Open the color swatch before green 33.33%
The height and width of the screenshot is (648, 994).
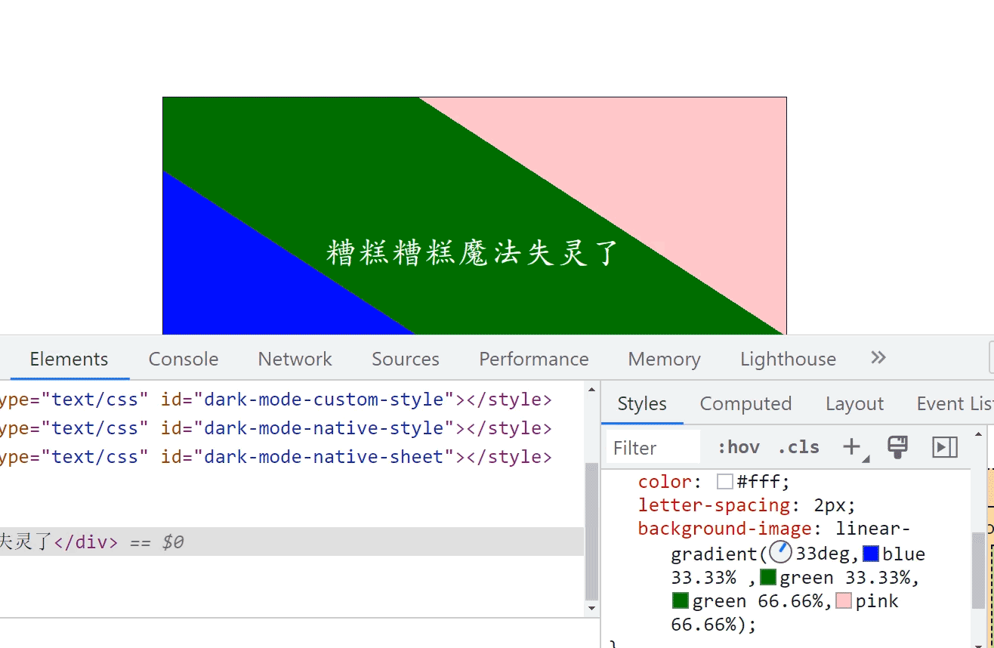[x=768, y=578]
